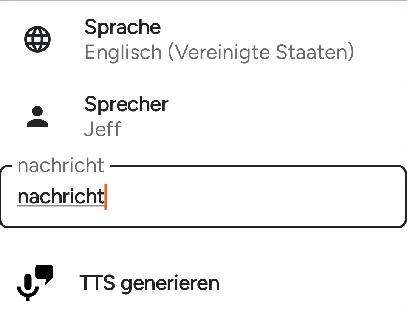This screenshot has height=321, width=407.
Task: Focus the nachricht message input field
Action: coord(203,197)
